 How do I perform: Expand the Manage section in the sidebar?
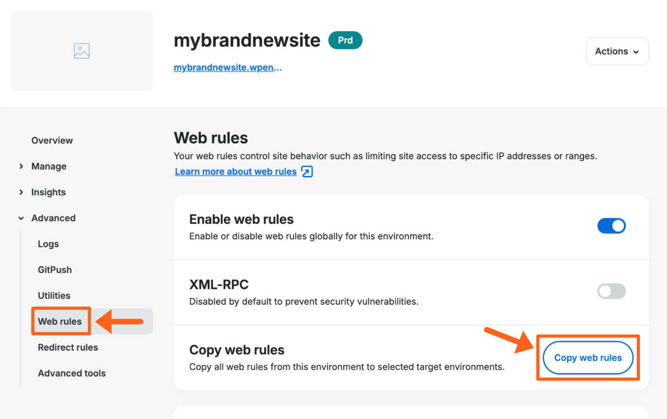[49, 166]
